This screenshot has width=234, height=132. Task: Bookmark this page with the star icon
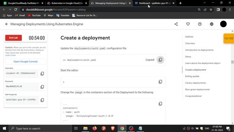click(x=211, y=10)
